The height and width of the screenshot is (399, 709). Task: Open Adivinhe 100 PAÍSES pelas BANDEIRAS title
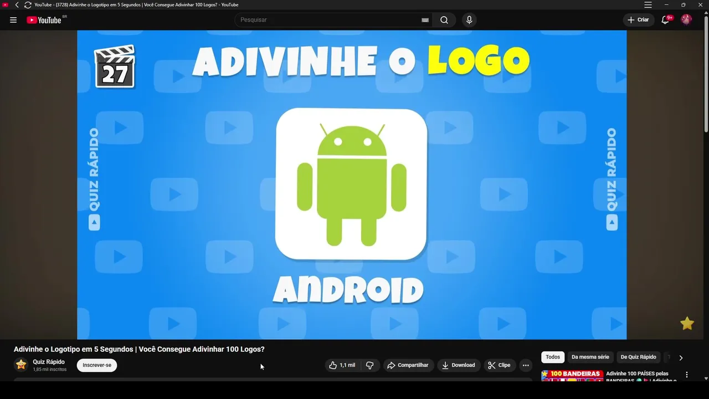tap(641, 376)
